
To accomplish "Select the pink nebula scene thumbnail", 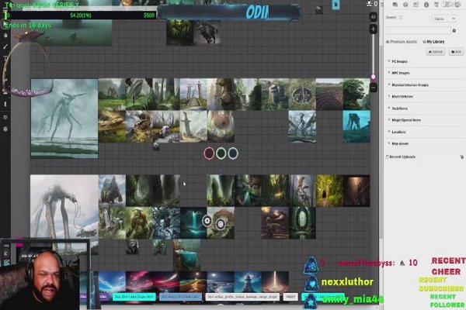I will tap(139, 281).
